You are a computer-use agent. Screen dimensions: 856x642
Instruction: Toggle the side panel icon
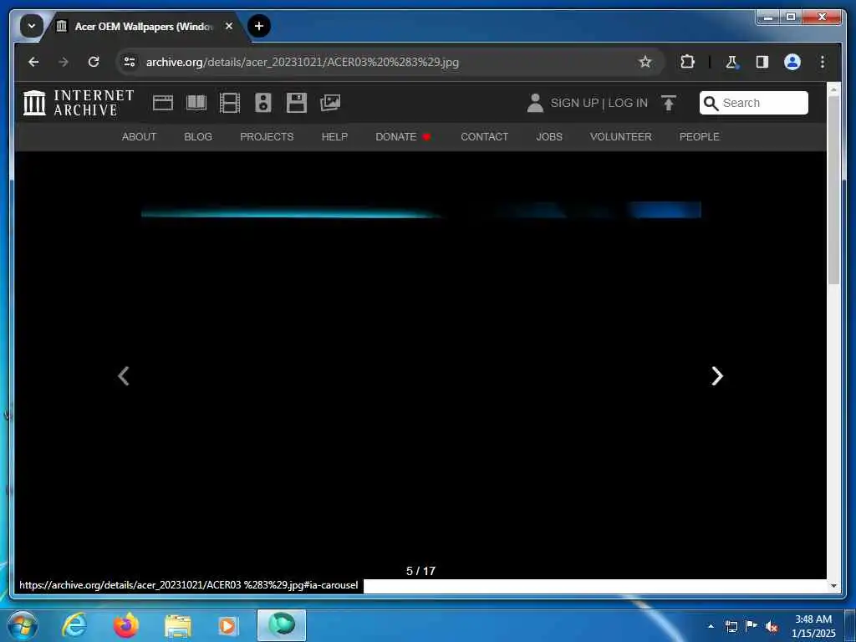click(762, 62)
